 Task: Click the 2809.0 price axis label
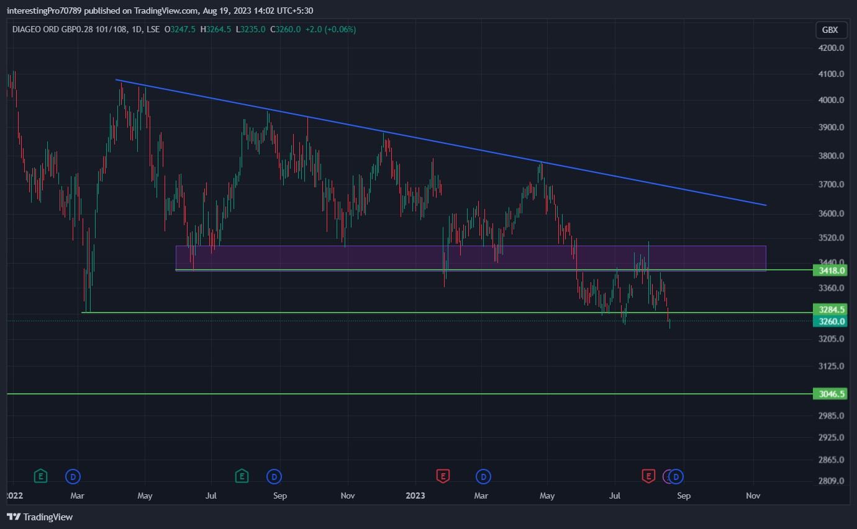click(x=832, y=481)
